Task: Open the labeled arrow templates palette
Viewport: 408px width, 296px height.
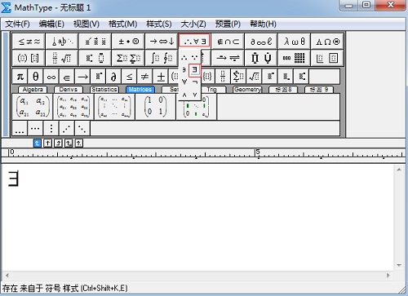Action: (x=228, y=58)
